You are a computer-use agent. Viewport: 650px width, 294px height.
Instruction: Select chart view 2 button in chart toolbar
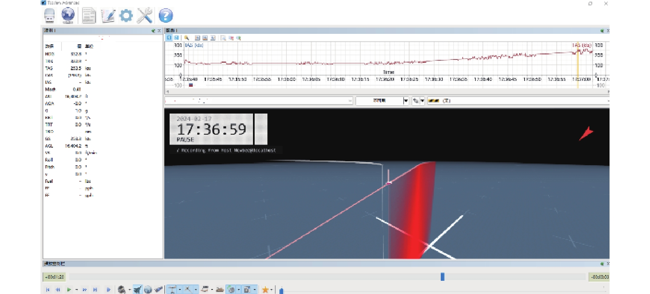click(176, 38)
